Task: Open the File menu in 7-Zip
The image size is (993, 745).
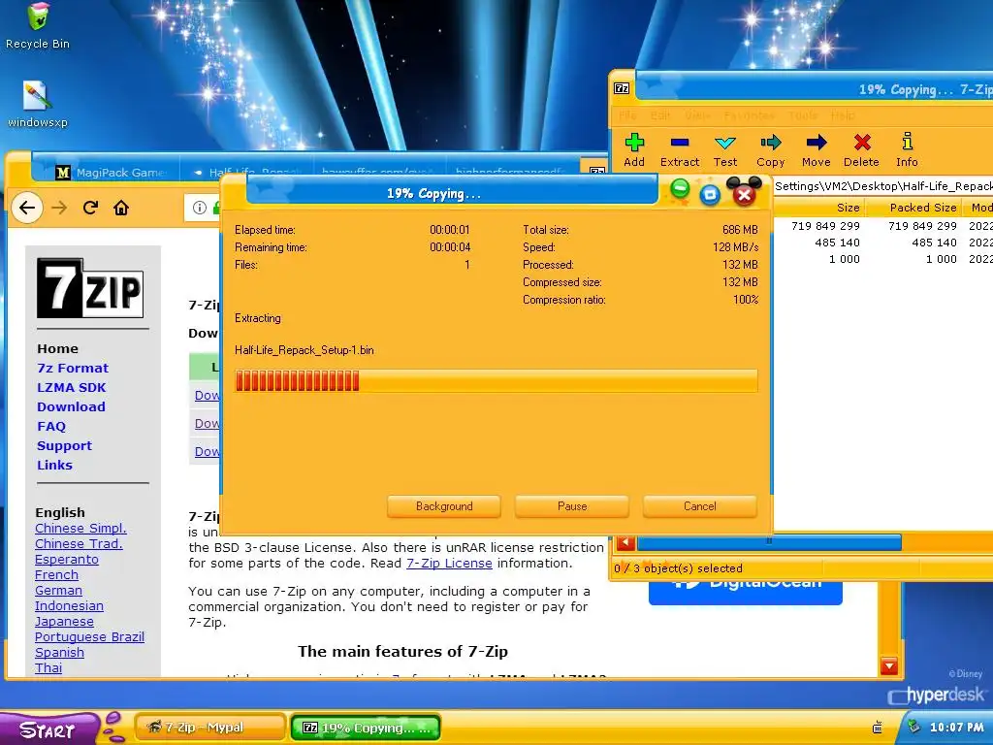Action: [627, 115]
